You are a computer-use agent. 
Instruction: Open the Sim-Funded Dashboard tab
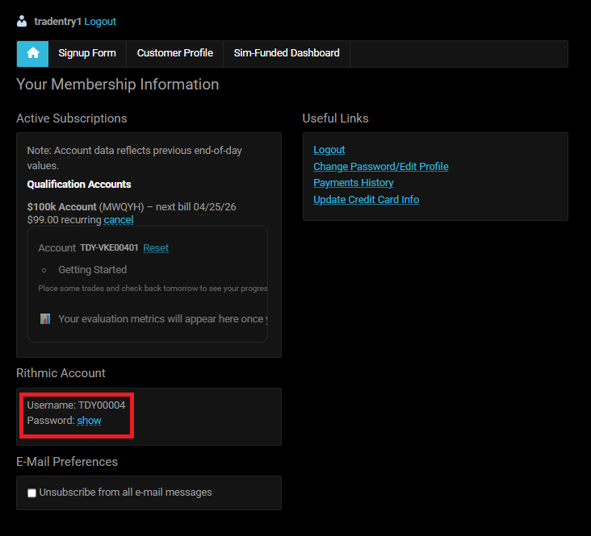pos(287,53)
